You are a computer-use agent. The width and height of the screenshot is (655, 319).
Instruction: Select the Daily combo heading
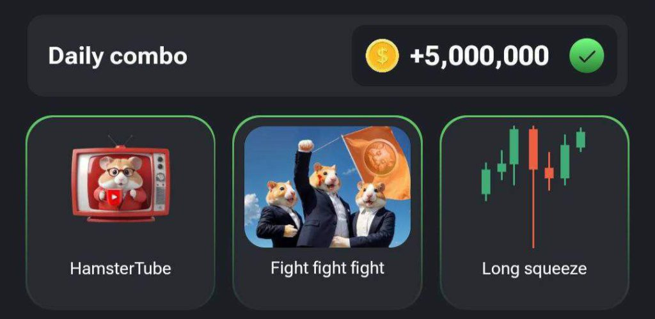click(x=118, y=56)
